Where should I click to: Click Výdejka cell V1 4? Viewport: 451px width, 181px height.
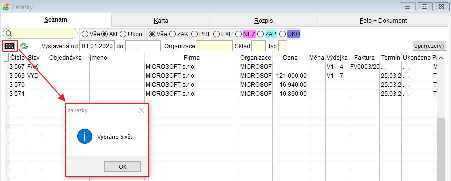point(337,66)
